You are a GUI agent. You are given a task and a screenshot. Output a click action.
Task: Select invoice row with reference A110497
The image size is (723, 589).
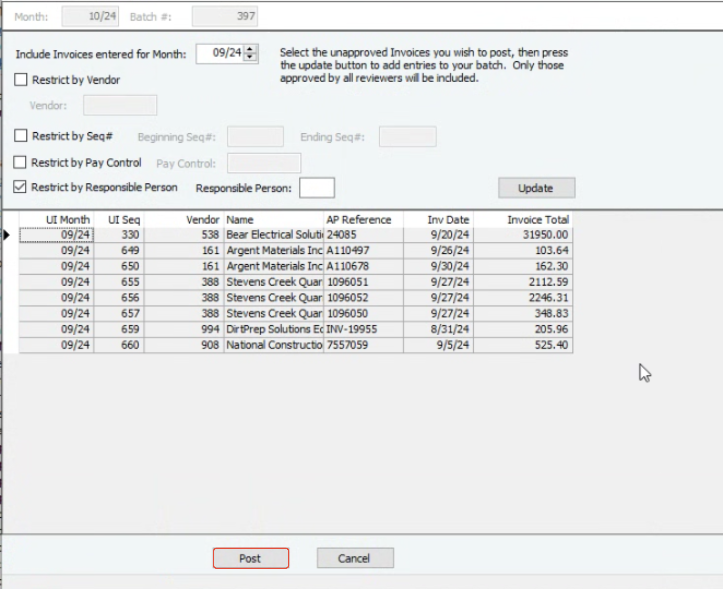pyautogui.click(x=348, y=250)
